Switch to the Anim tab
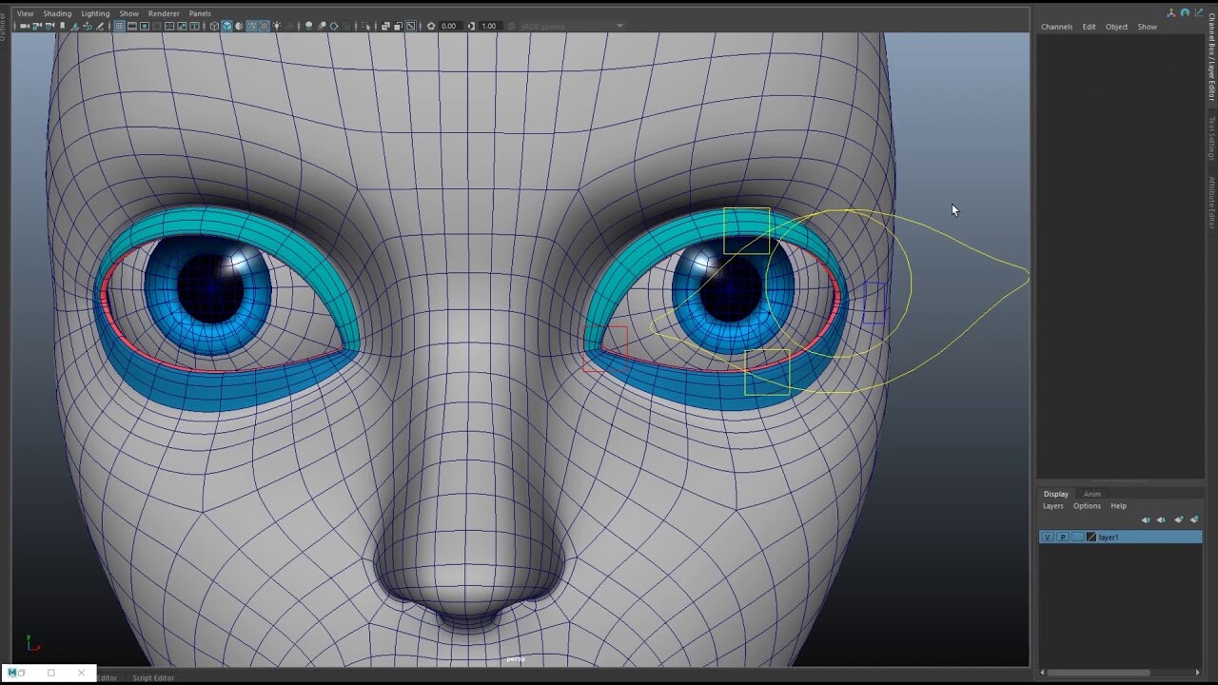This screenshot has width=1218, height=685. pos(1092,495)
